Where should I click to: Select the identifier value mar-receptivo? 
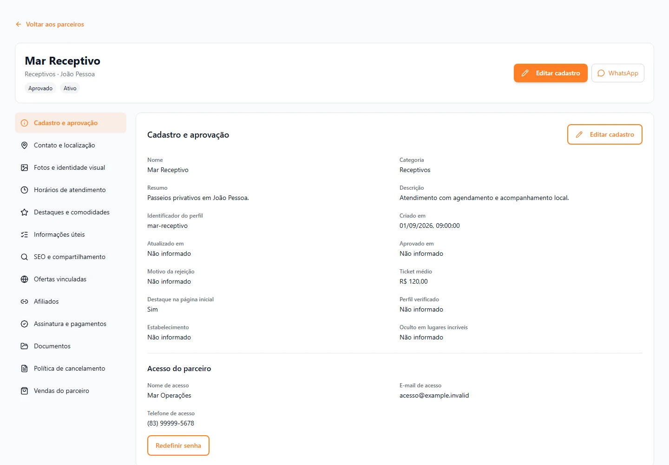[168, 226]
